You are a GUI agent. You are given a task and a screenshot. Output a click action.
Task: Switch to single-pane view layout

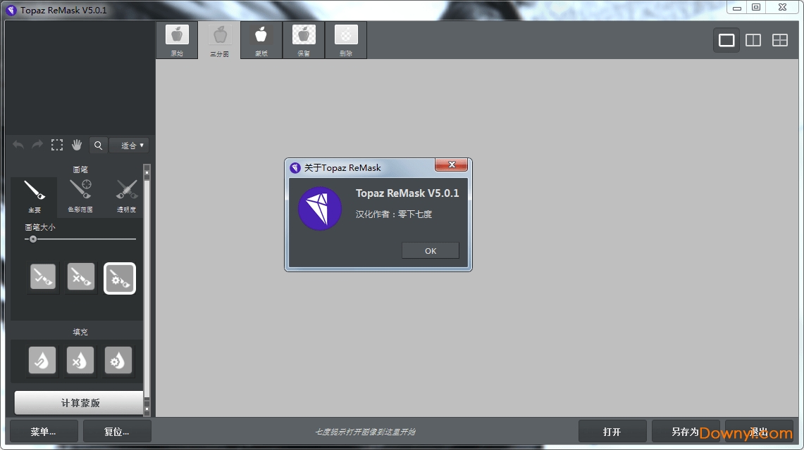726,40
